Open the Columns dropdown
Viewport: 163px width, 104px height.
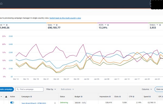pos(147,89)
